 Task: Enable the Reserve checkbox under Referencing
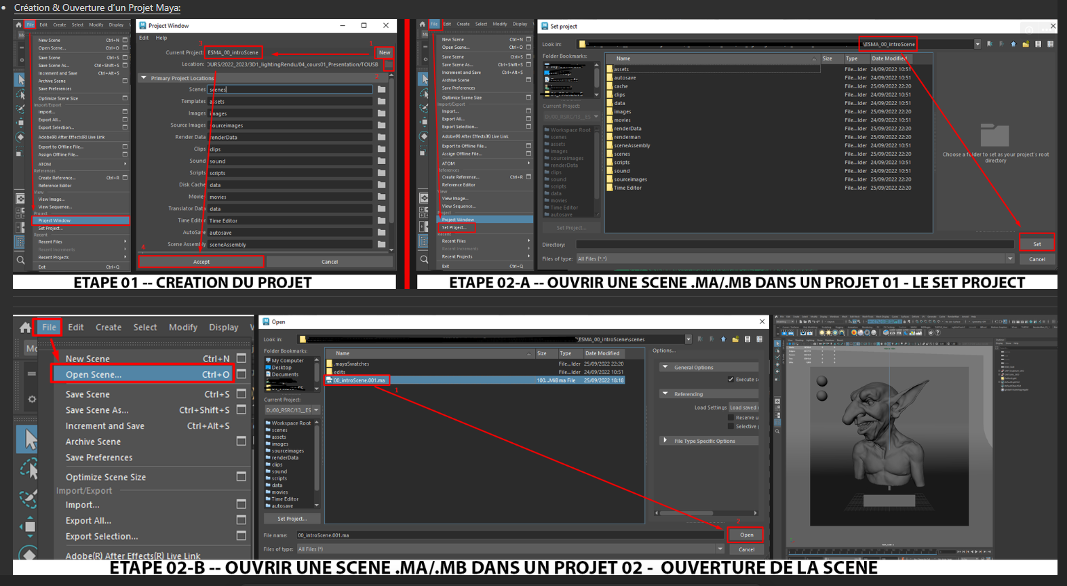tap(731, 418)
